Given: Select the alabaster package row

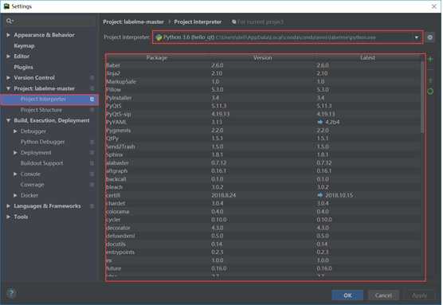Looking at the screenshot, I should click(x=263, y=163).
